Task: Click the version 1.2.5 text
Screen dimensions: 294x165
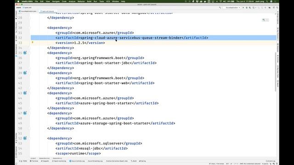Action: click(79, 43)
